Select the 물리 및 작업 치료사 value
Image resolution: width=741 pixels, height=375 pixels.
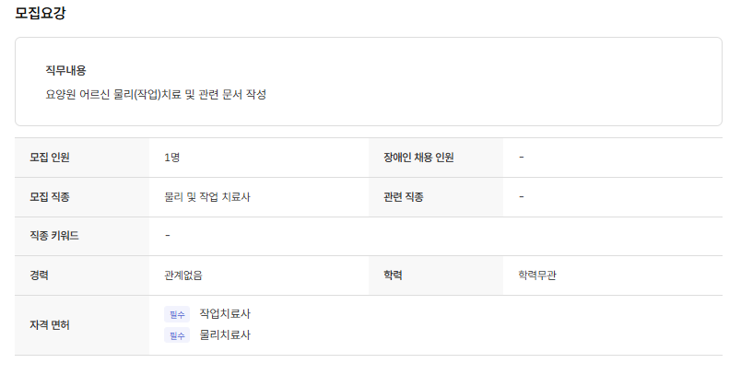[207, 197]
